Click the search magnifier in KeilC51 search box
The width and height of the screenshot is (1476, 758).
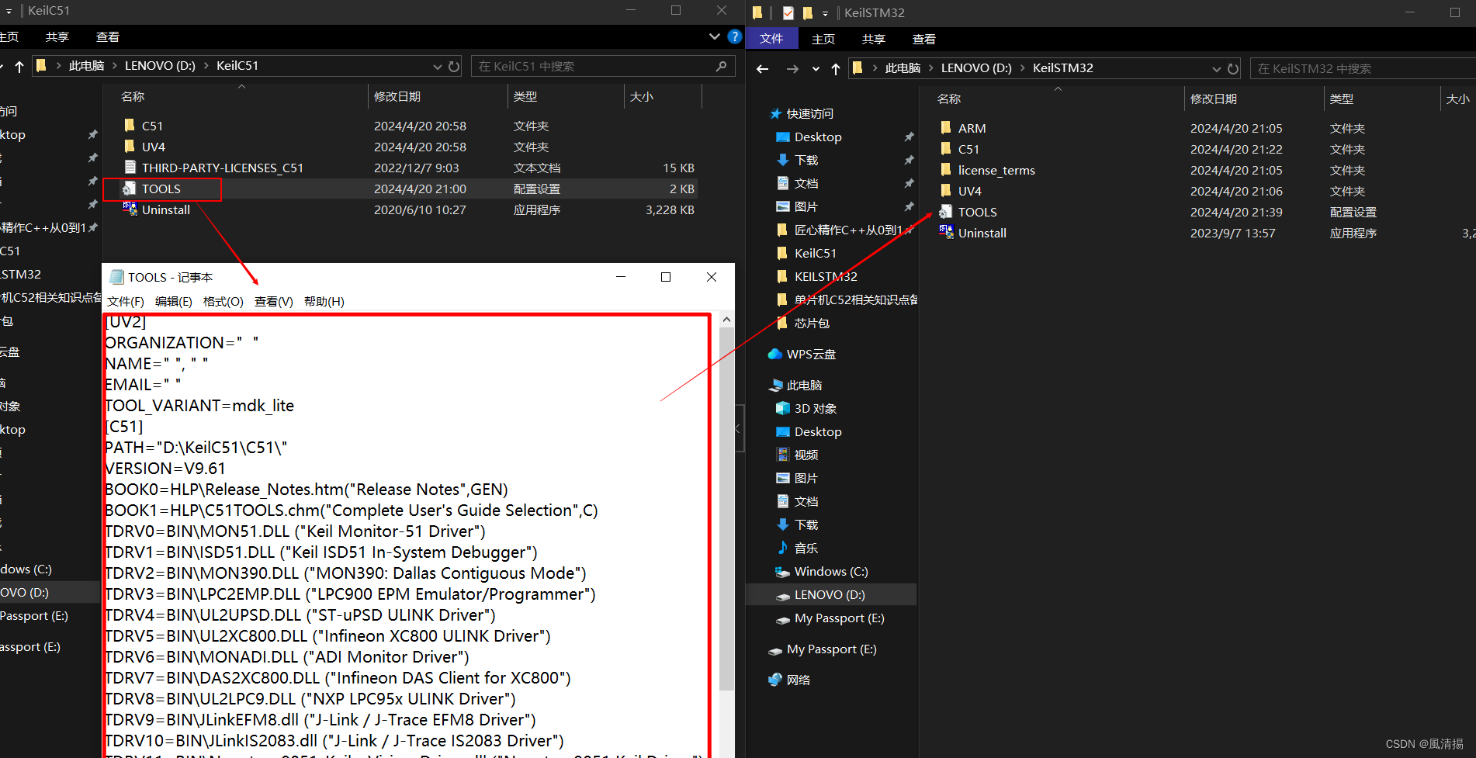pyautogui.click(x=721, y=66)
